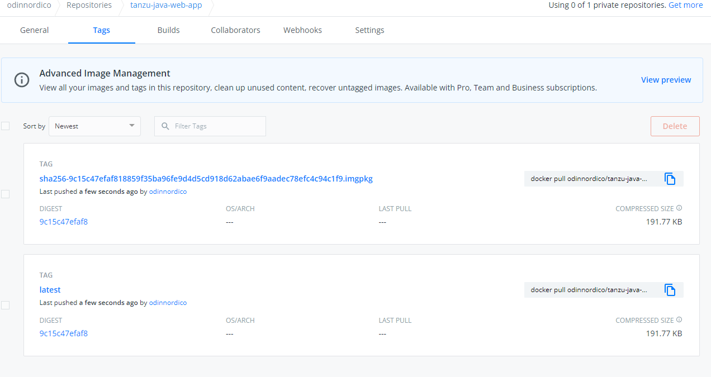Click odinnordico user link in sha256 tag card
Viewport: 711px width, 377px height.
168,192
